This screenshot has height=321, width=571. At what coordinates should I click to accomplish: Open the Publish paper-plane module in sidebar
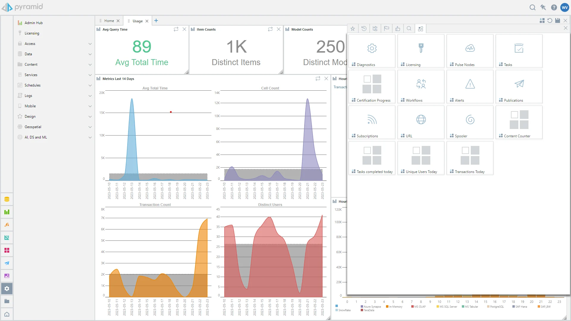(7, 263)
